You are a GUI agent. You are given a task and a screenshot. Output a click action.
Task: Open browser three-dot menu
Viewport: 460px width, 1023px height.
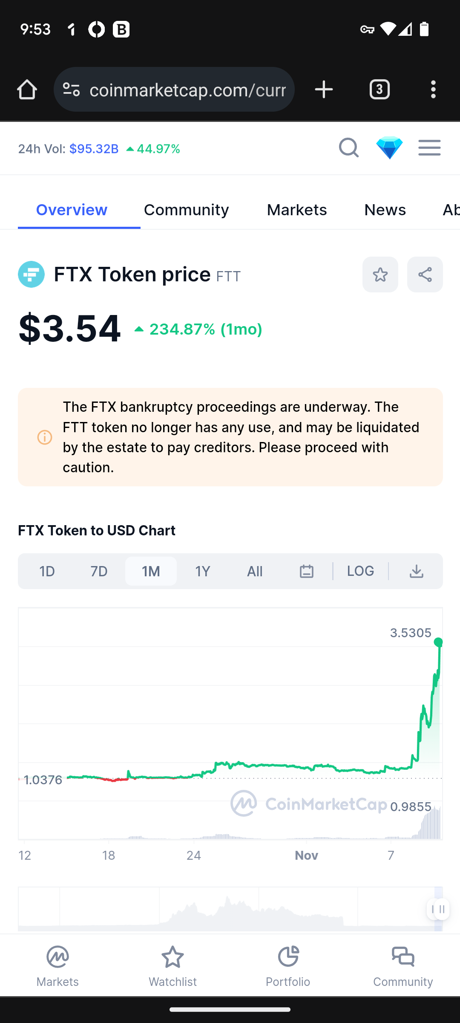(x=433, y=90)
